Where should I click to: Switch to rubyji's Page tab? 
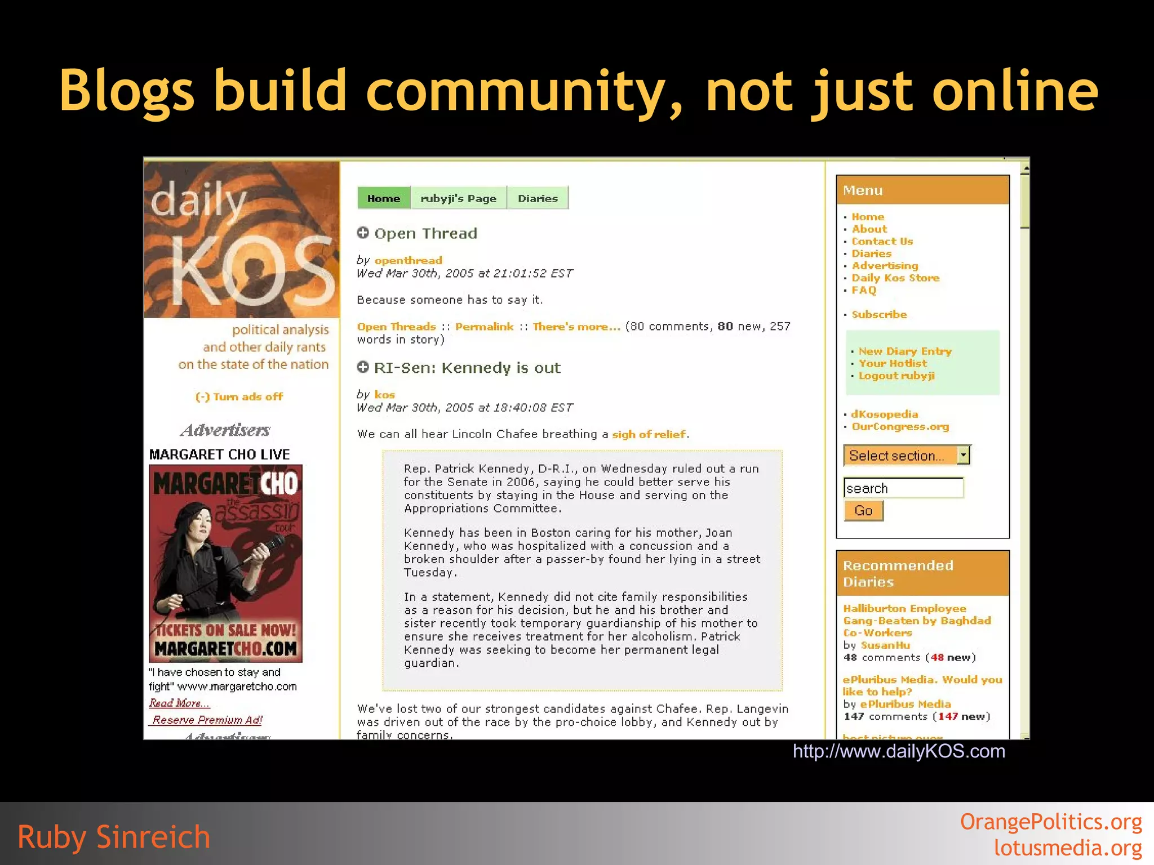[x=459, y=198]
